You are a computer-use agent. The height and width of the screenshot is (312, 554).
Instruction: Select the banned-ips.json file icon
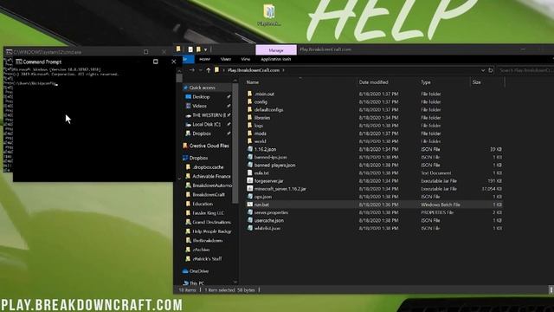pos(250,157)
